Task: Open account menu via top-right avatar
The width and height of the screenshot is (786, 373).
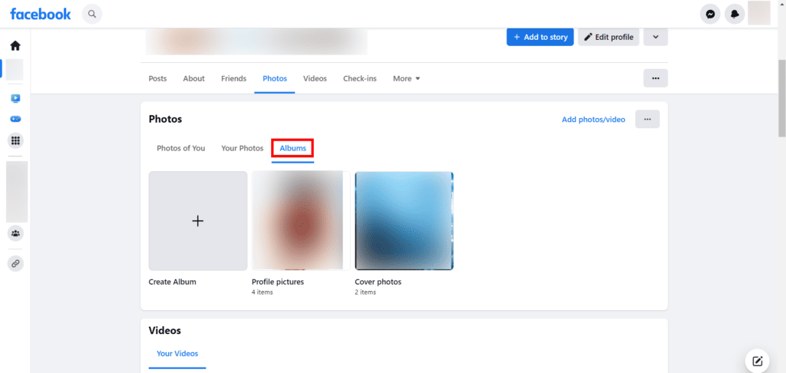Action: pos(759,13)
